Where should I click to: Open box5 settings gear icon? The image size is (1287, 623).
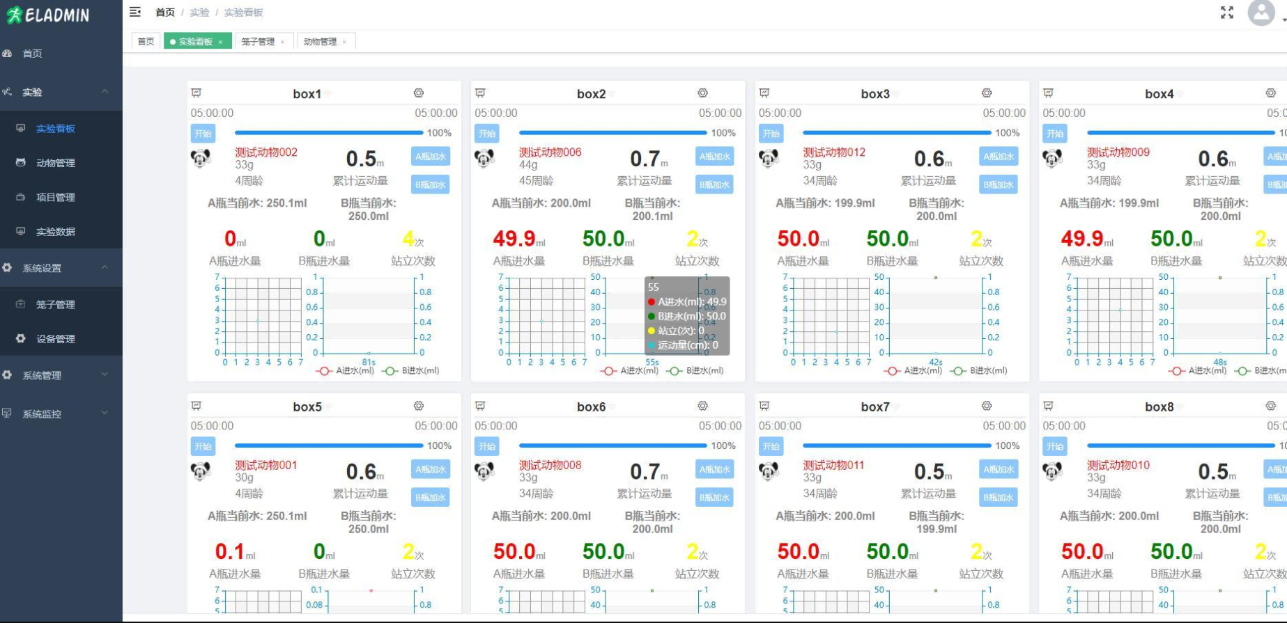point(419,406)
